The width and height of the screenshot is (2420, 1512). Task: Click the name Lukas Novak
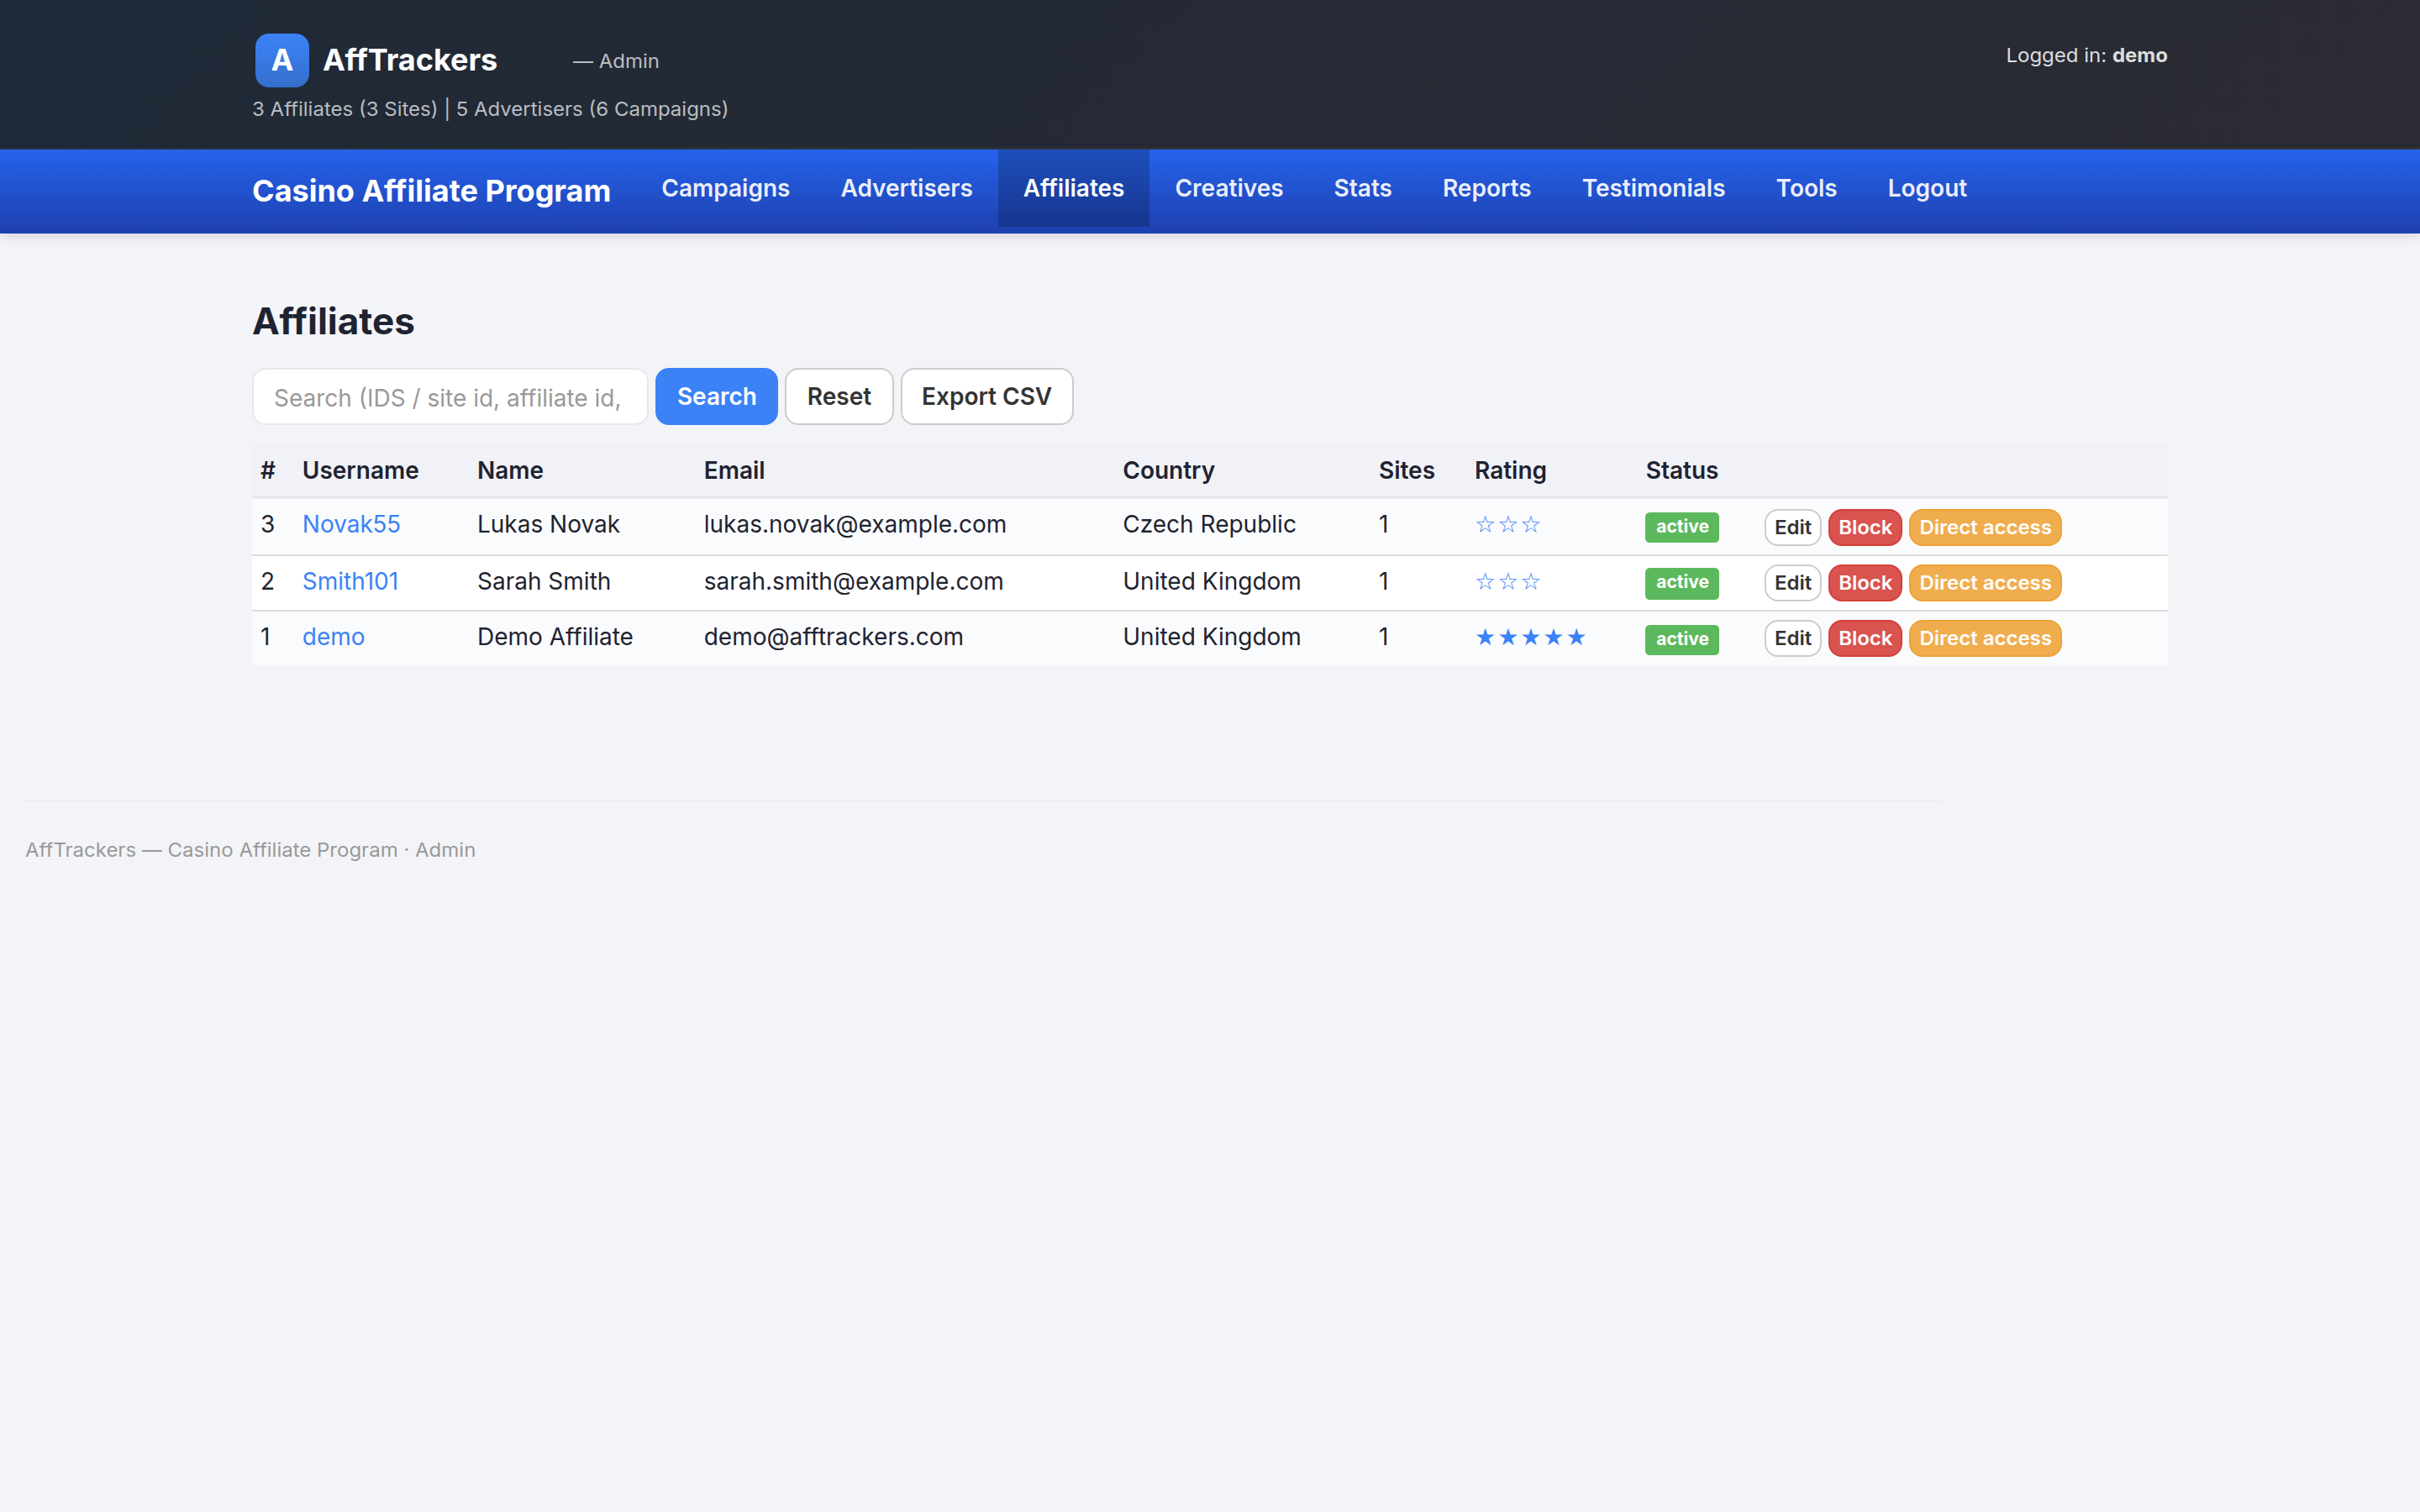[548, 524]
